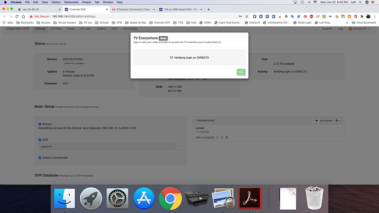Click the DVR path /data/DVR input field
Image resolution: width=379 pixels, height=213 pixels.
click(107, 147)
